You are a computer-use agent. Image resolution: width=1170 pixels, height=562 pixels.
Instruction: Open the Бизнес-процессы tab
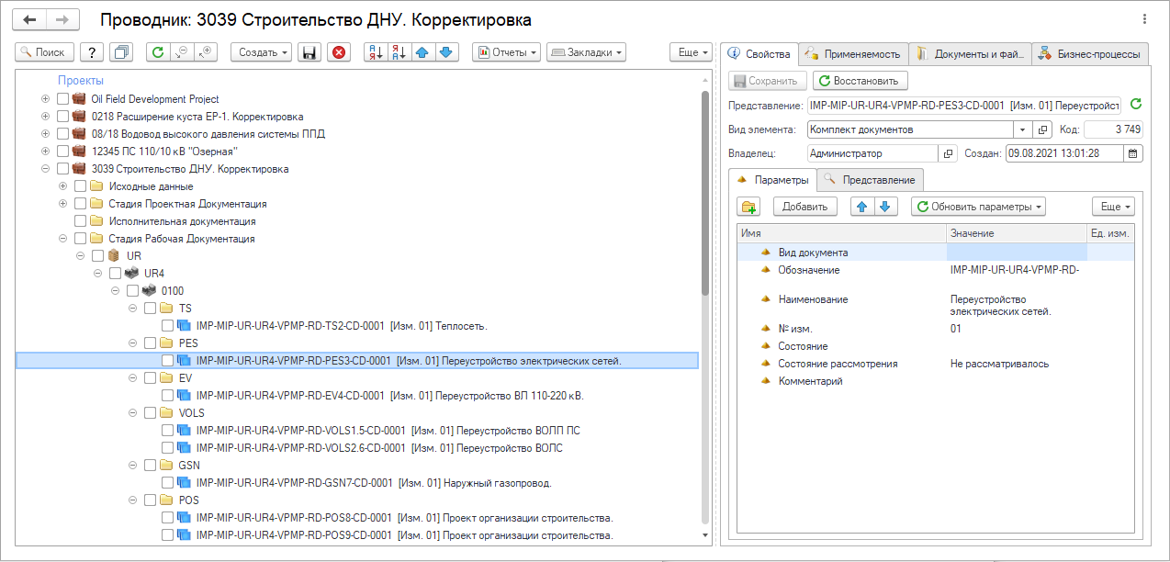pos(1090,54)
